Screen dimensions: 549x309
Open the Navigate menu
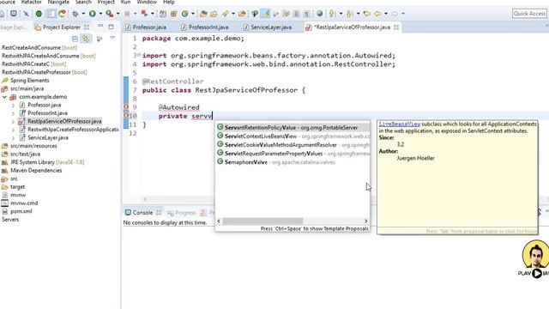click(x=58, y=2)
